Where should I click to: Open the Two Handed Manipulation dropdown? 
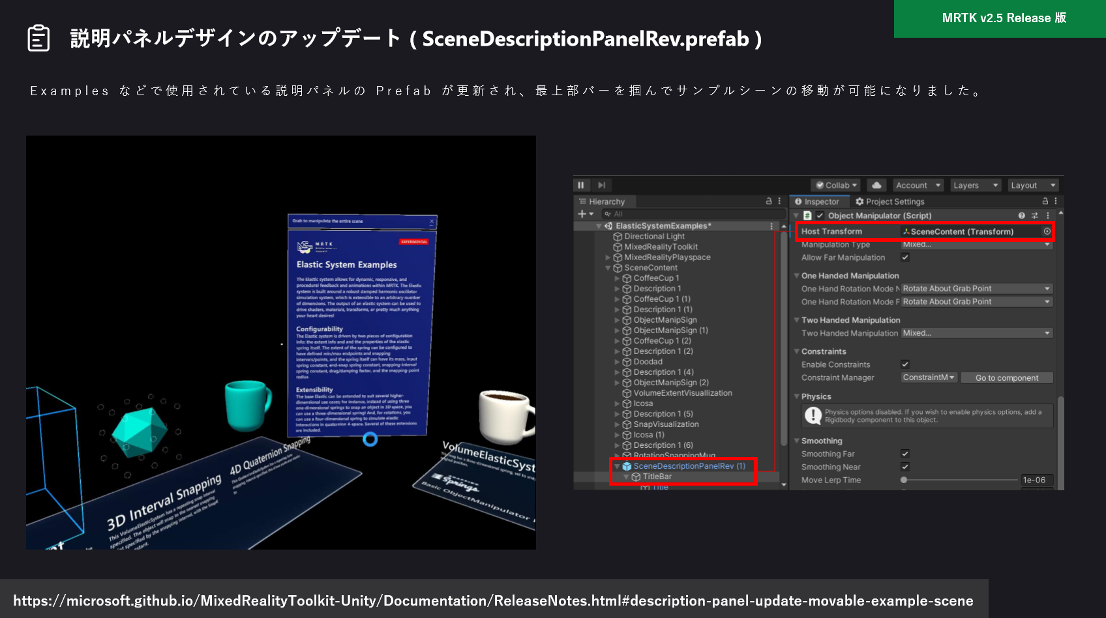coord(977,333)
